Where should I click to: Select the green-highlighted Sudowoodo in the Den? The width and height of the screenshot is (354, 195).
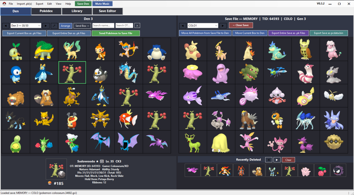(x=72, y=73)
